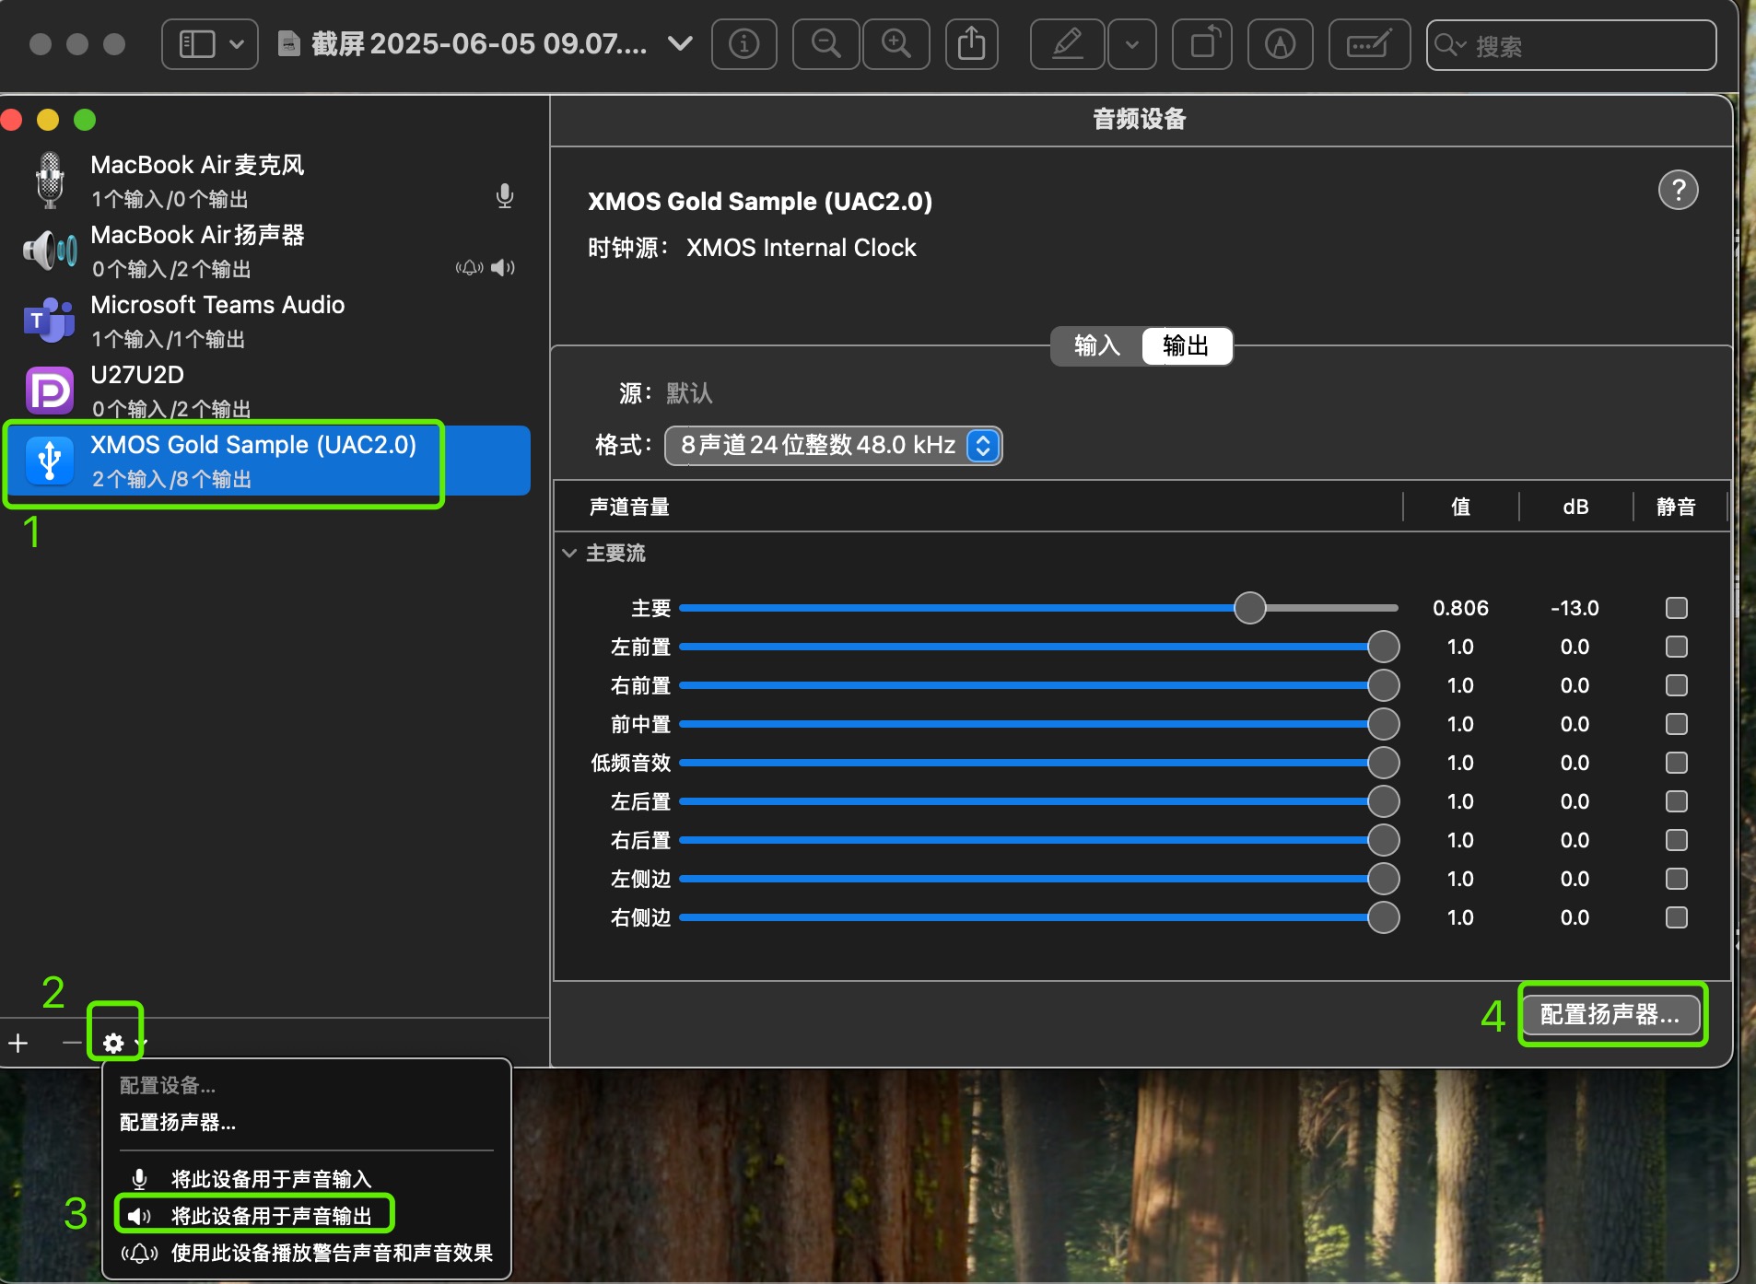Mute the 左侧边 channel
The width and height of the screenshot is (1756, 1284).
pyautogui.click(x=1677, y=879)
